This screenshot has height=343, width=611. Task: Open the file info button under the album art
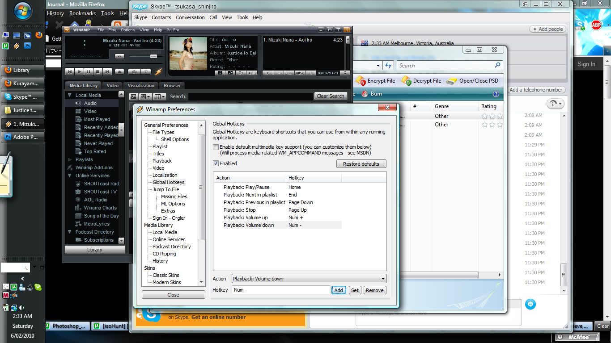point(220,73)
